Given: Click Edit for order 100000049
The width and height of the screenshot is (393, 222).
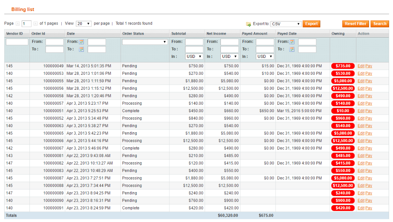Looking at the screenshot, I should point(361,66).
